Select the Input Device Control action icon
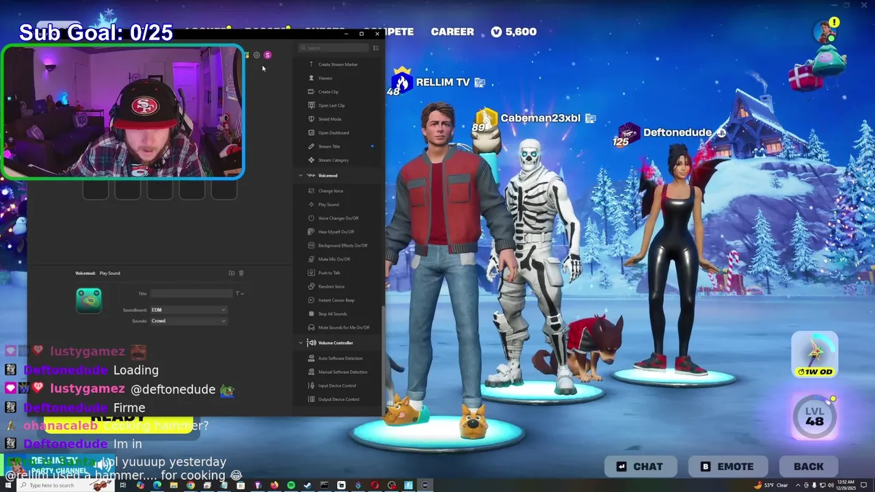Screen dimensions: 875x492 (x=311, y=385)
